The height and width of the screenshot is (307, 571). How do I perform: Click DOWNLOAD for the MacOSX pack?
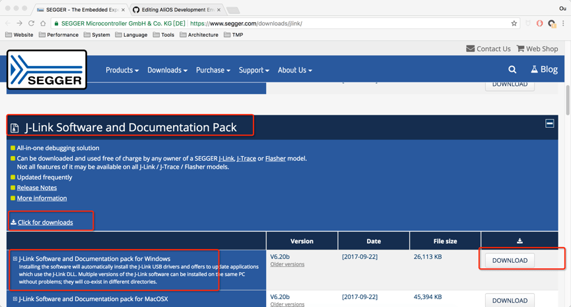coord(510,300)
